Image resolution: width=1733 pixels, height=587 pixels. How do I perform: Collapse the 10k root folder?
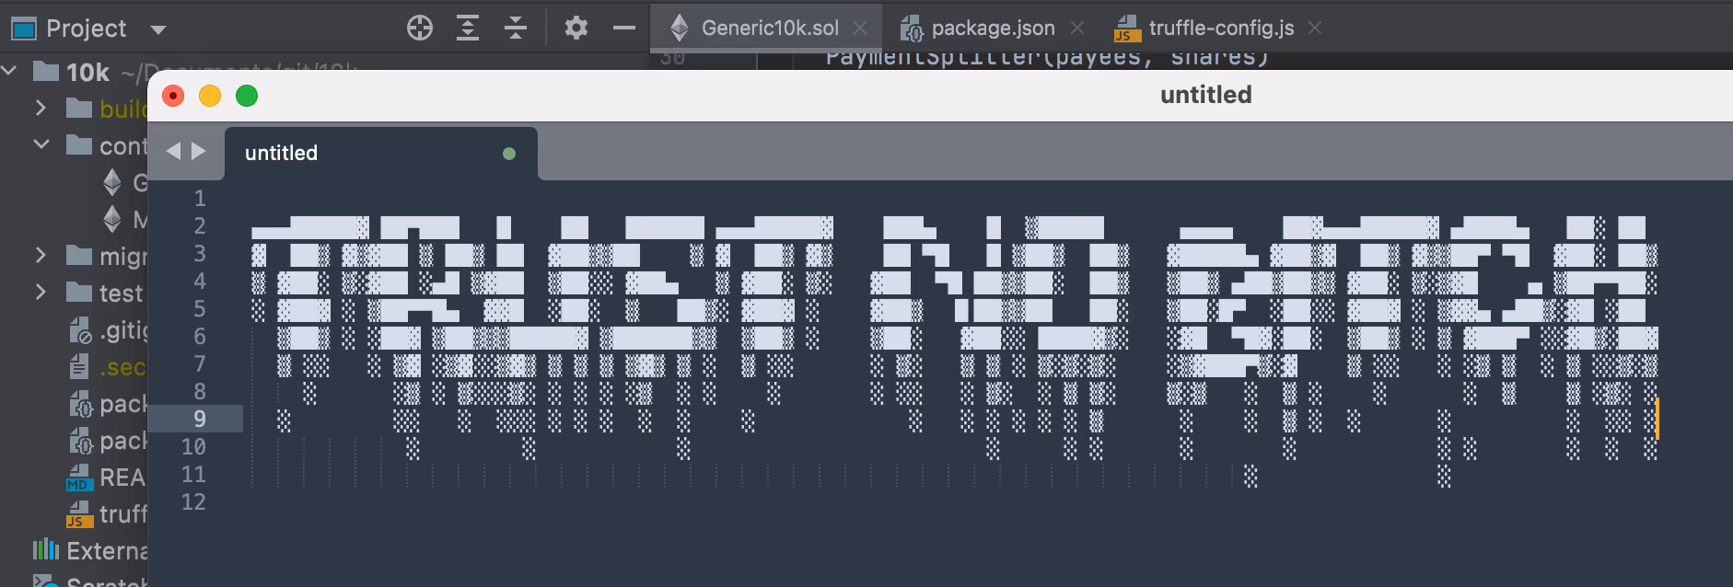point(10,71)
